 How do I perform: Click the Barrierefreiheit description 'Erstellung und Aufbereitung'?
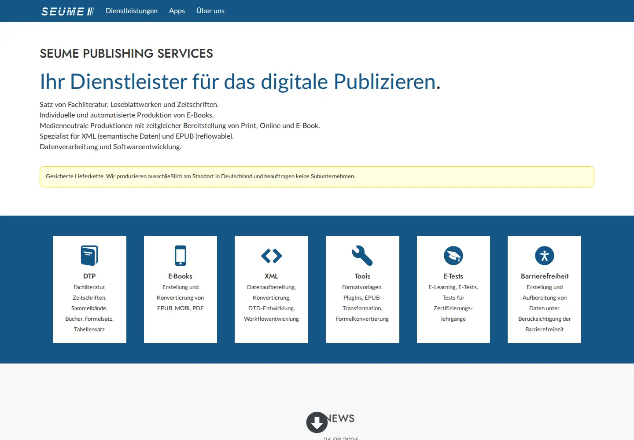pos(545,308)
